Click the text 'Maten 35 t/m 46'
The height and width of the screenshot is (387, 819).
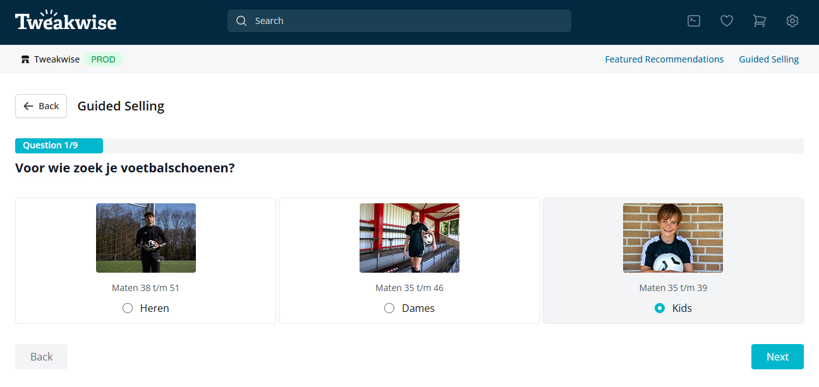coord(409,288)
